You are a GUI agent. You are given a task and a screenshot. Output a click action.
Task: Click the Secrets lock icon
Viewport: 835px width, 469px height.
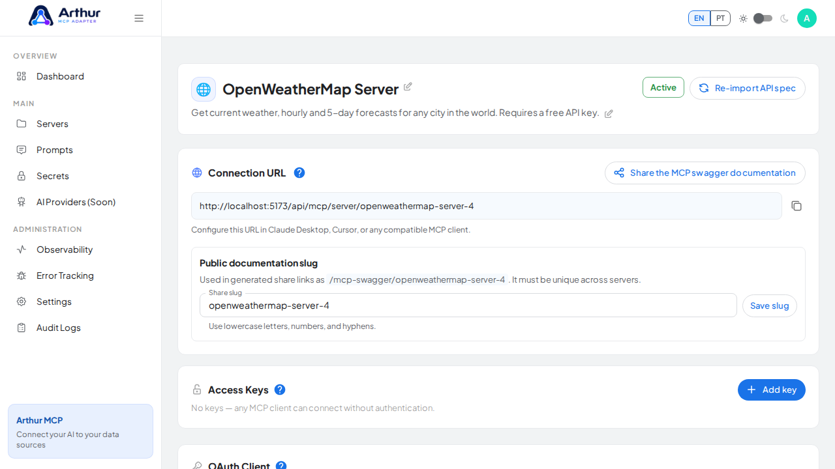pos(22,176)
